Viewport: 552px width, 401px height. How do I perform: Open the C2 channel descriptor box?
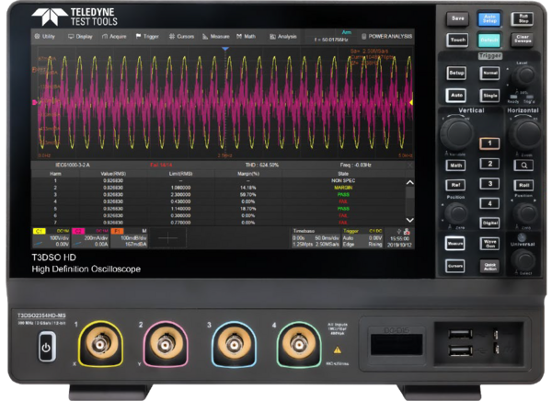(x=90, y=238)
